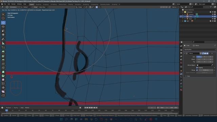Open the Options dropdown in the viewport header
217x122 pixels.
click(x=175, y=7)
